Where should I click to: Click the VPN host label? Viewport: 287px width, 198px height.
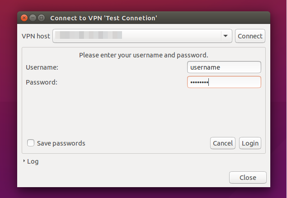pos(36,36)
